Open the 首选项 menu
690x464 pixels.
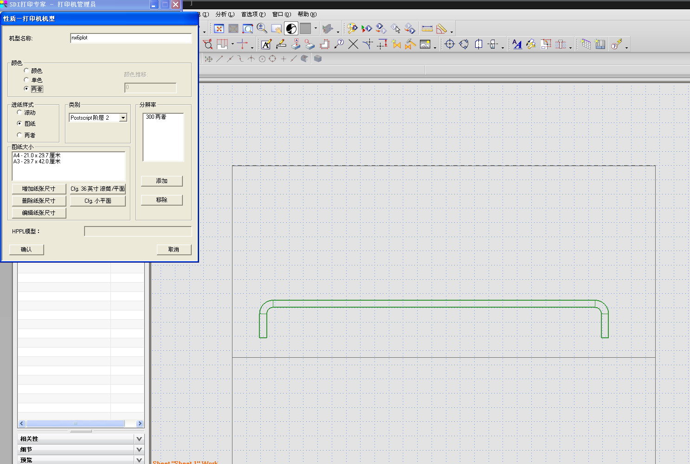point(253,14)
